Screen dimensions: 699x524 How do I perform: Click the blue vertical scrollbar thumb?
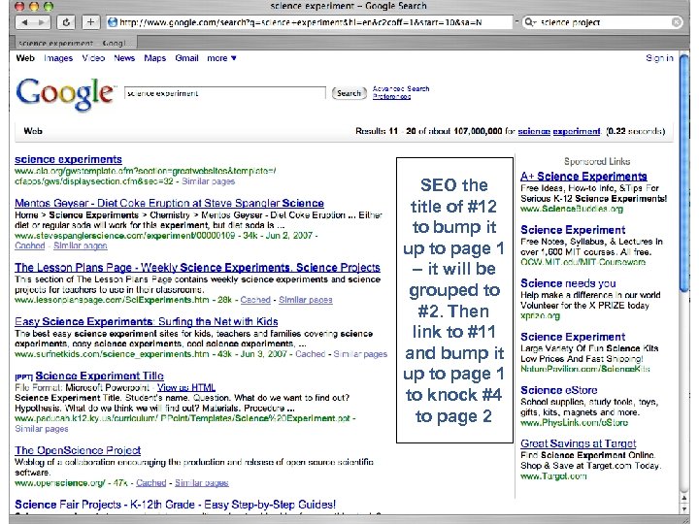tap(684, 173)
